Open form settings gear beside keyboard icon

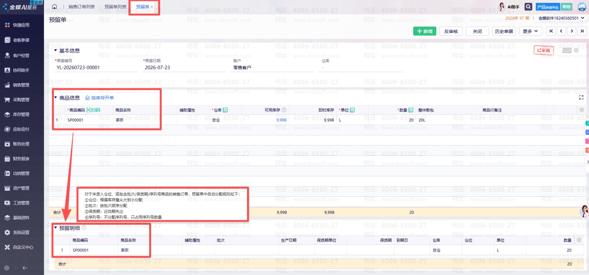pyautogui.click(x=576, y=50)
